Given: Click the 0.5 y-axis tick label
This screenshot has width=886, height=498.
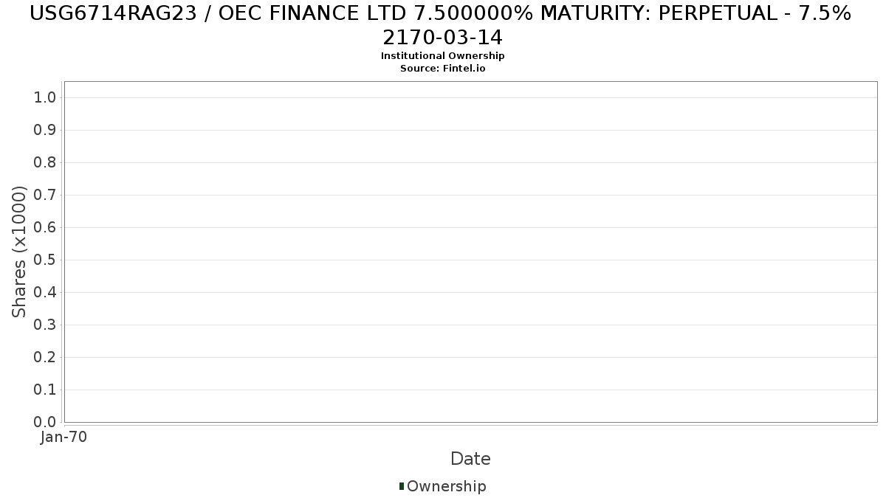Looking at the screenshot, I should click(44, 260).
